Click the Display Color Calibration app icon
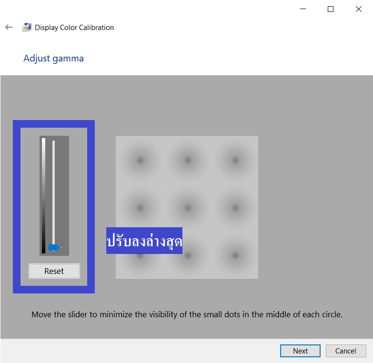Viewport: 373px width, 363px height. 27,27
